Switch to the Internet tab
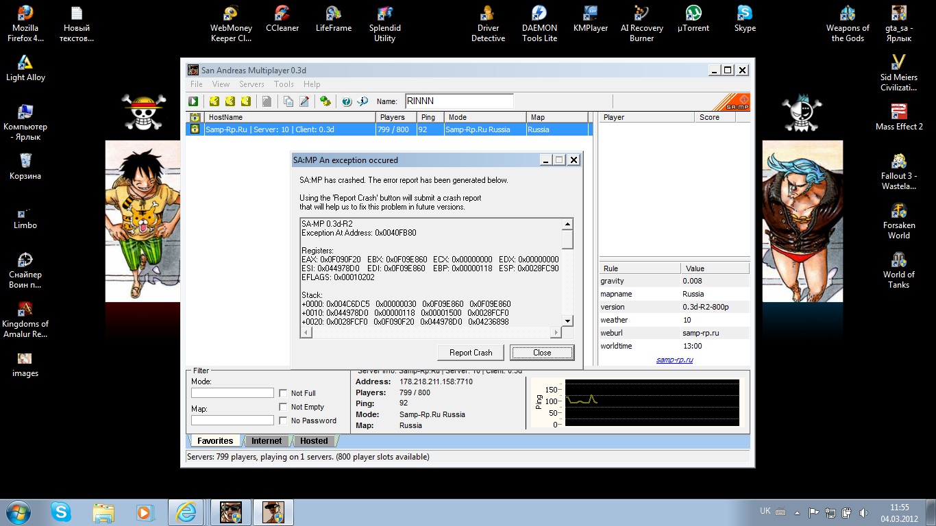 (x=267, y=441)
